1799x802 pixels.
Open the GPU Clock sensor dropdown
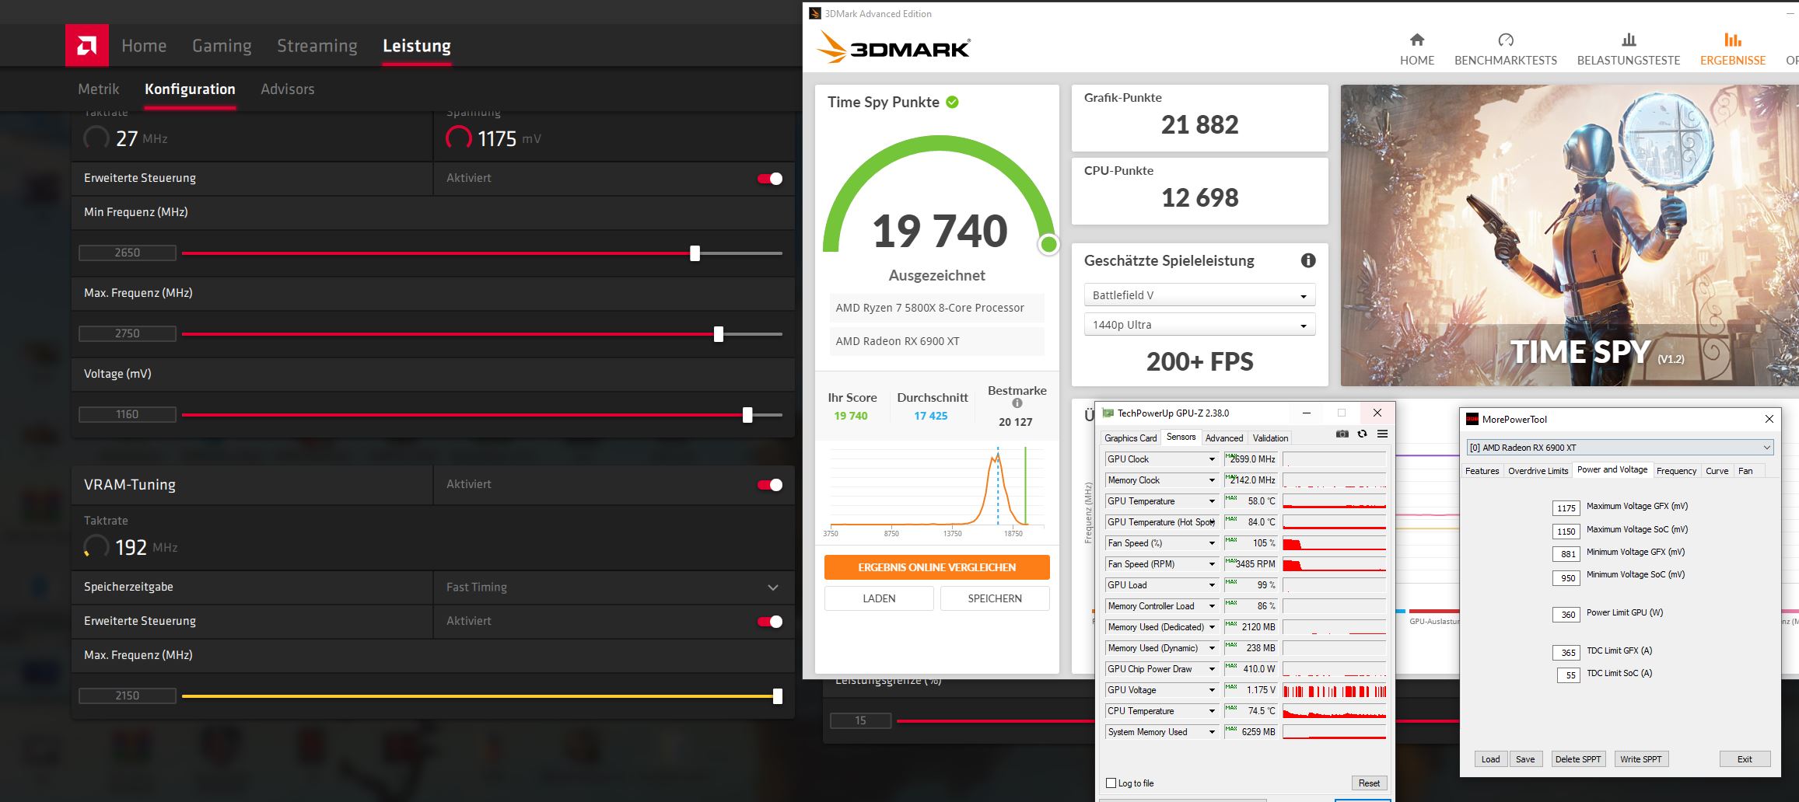click(x=1212, y=459)
